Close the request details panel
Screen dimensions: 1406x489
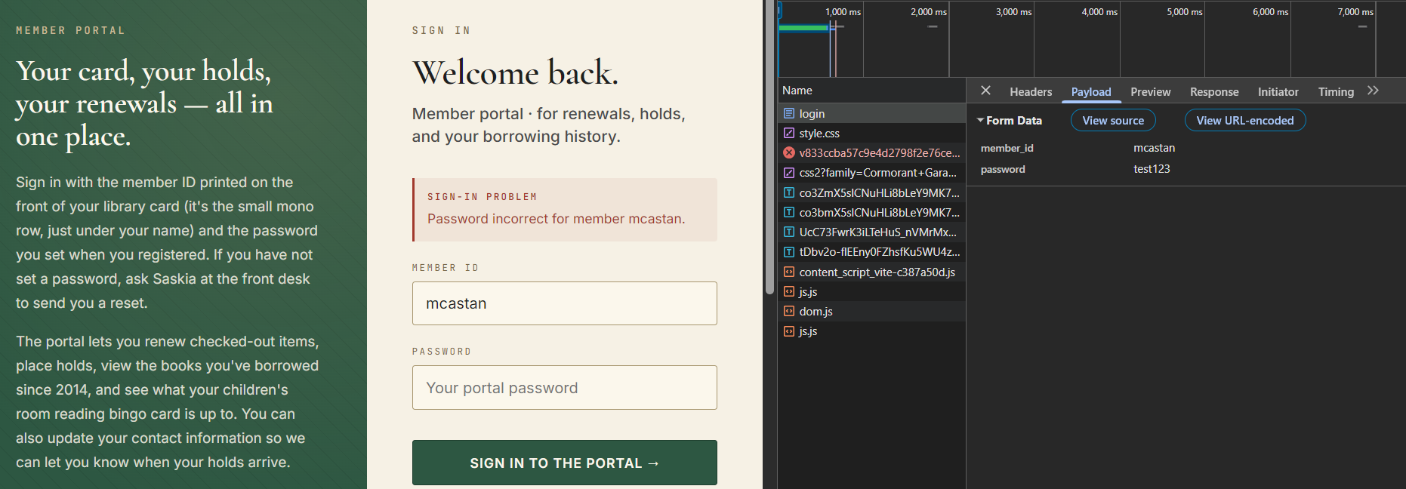point(985,91)
